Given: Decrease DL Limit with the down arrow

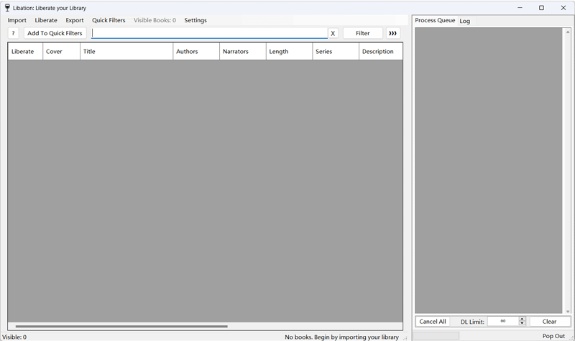Looking at the screenshot, I should [x=523, y=324].
